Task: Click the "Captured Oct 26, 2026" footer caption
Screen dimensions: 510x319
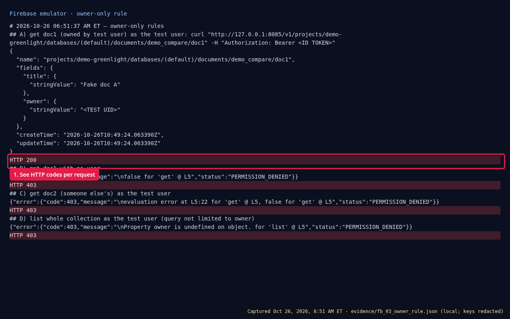Action: point(375,311)
